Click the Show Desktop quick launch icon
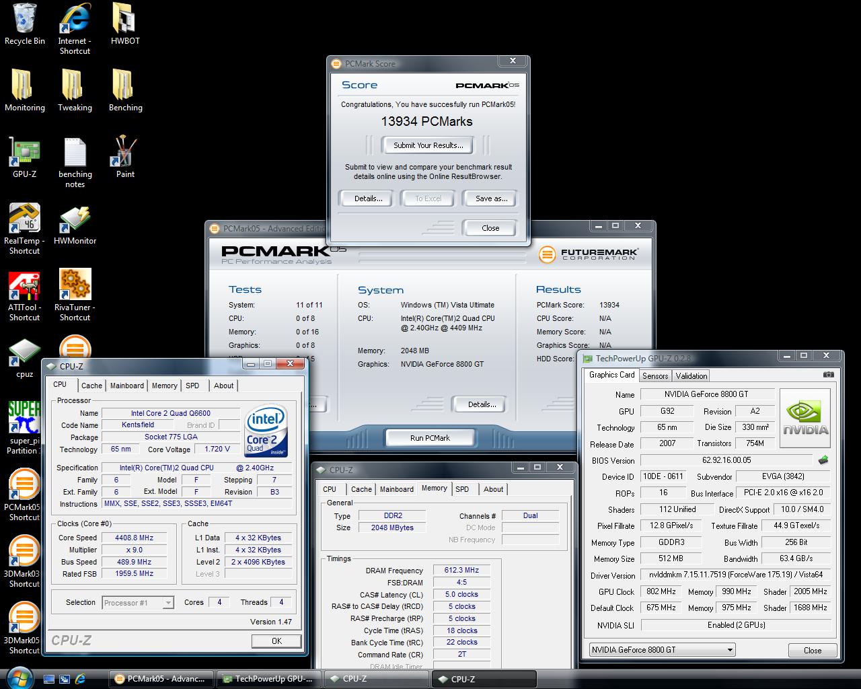 click(x=48, y=679)
